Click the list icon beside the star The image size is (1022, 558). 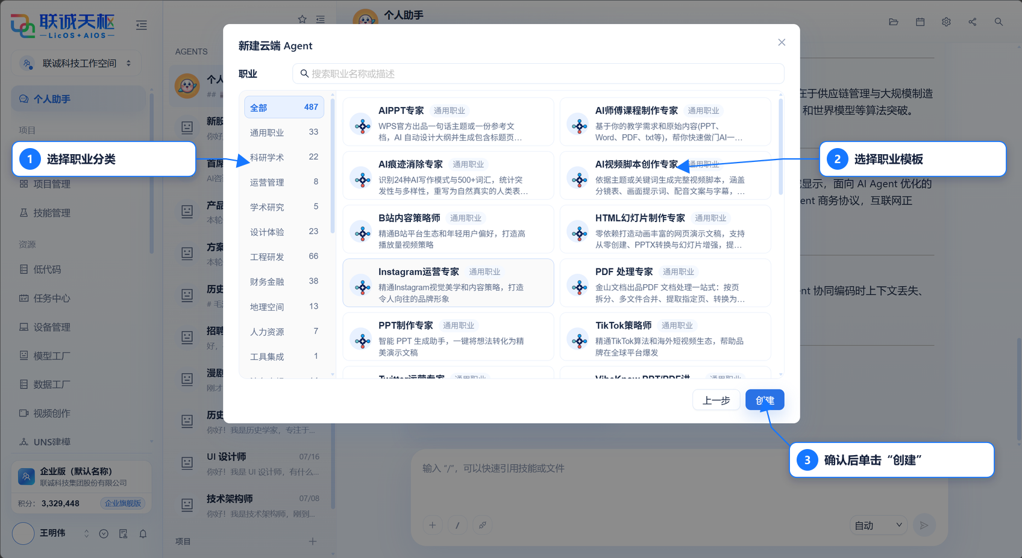pos(321,19)
